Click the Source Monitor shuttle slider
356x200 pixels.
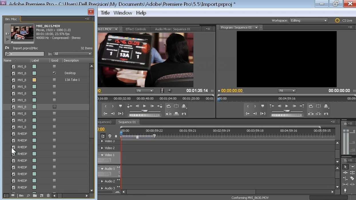[x=145, y=111]
